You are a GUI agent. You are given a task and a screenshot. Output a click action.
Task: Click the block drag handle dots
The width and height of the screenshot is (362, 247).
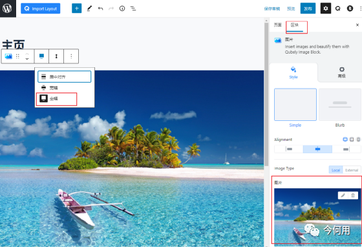[x=17, y=56]
